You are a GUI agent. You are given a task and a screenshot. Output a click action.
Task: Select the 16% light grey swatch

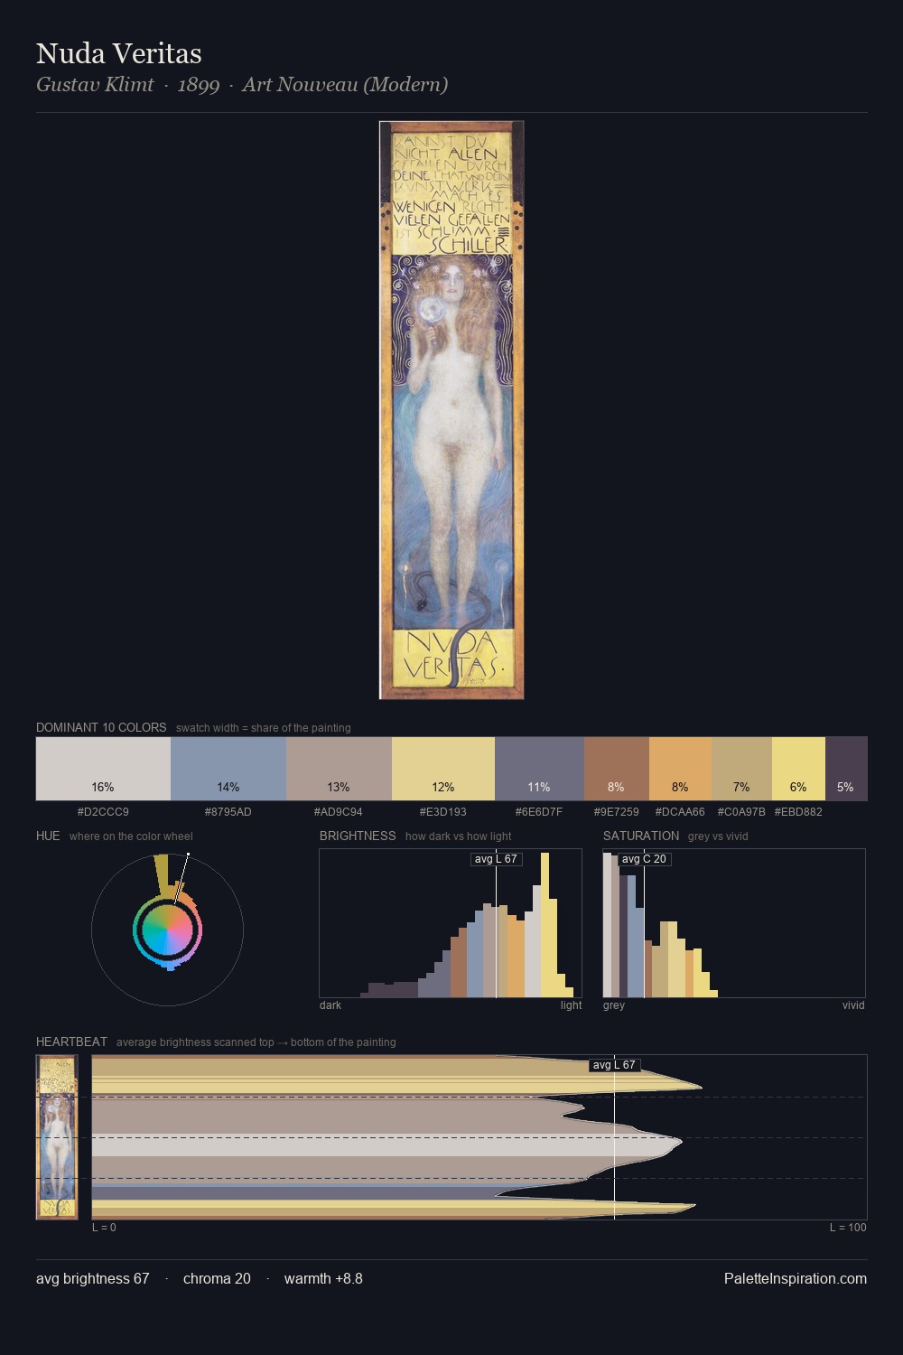tap(103, 769)
